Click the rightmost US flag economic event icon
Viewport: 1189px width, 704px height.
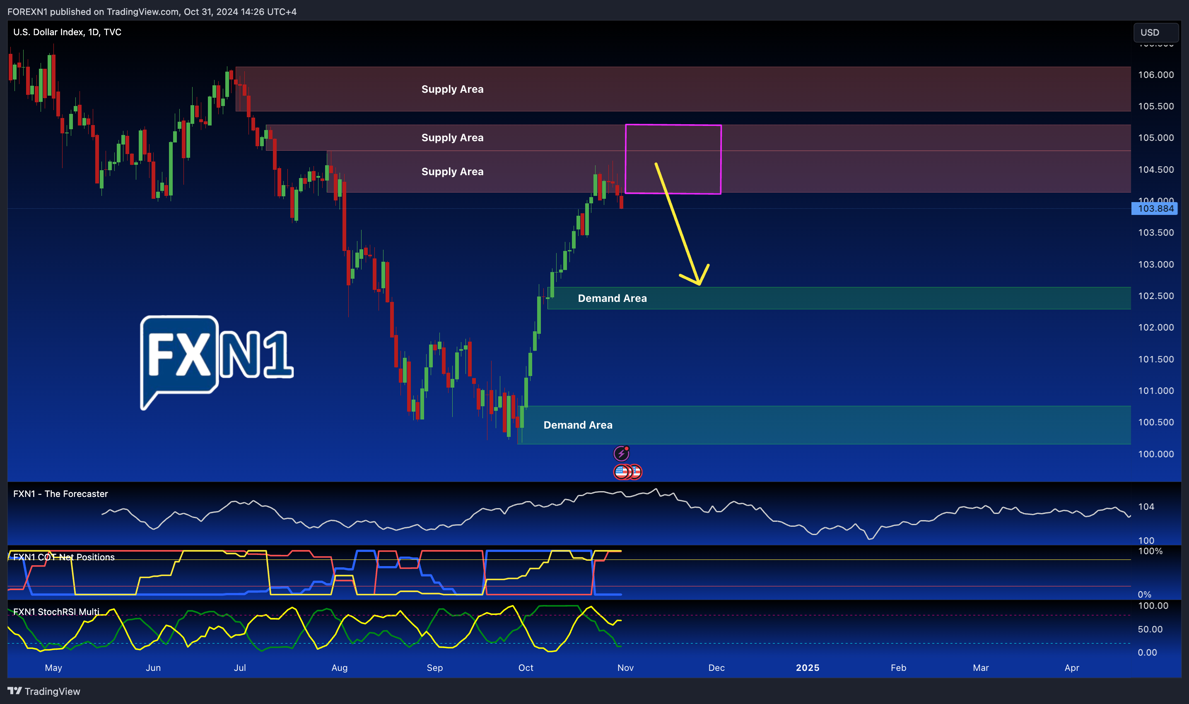click(636, 472)
